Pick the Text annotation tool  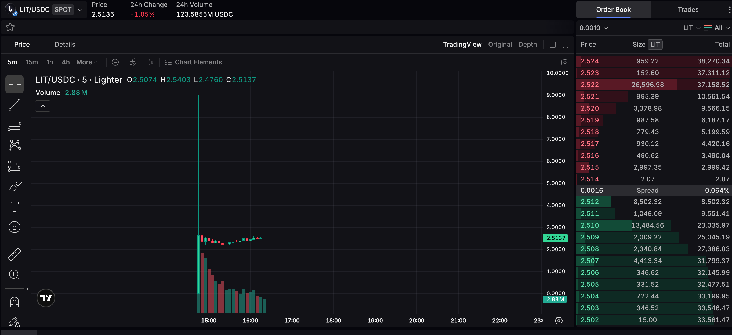click(x=14, y=207)
